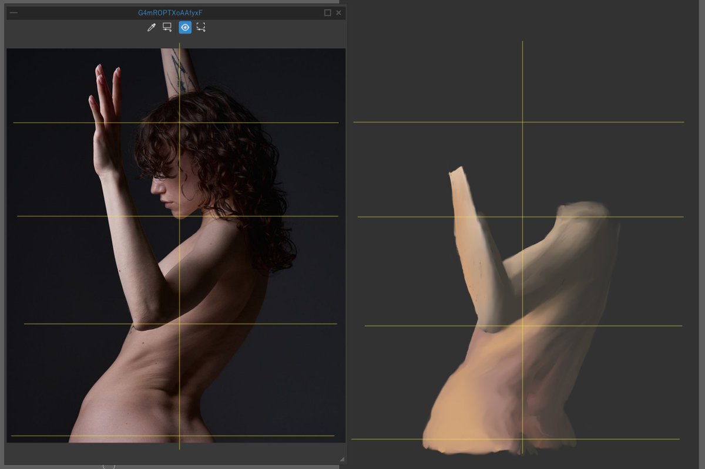705x469 pixels.
Task: Toggle the blue eye visibility button
Action: tap(185, 27)
